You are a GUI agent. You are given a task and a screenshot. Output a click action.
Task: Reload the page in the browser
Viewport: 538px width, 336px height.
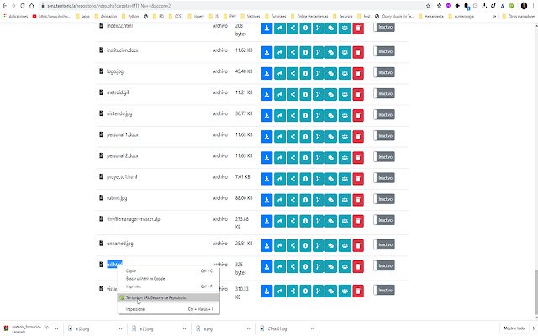pos(23,6)
